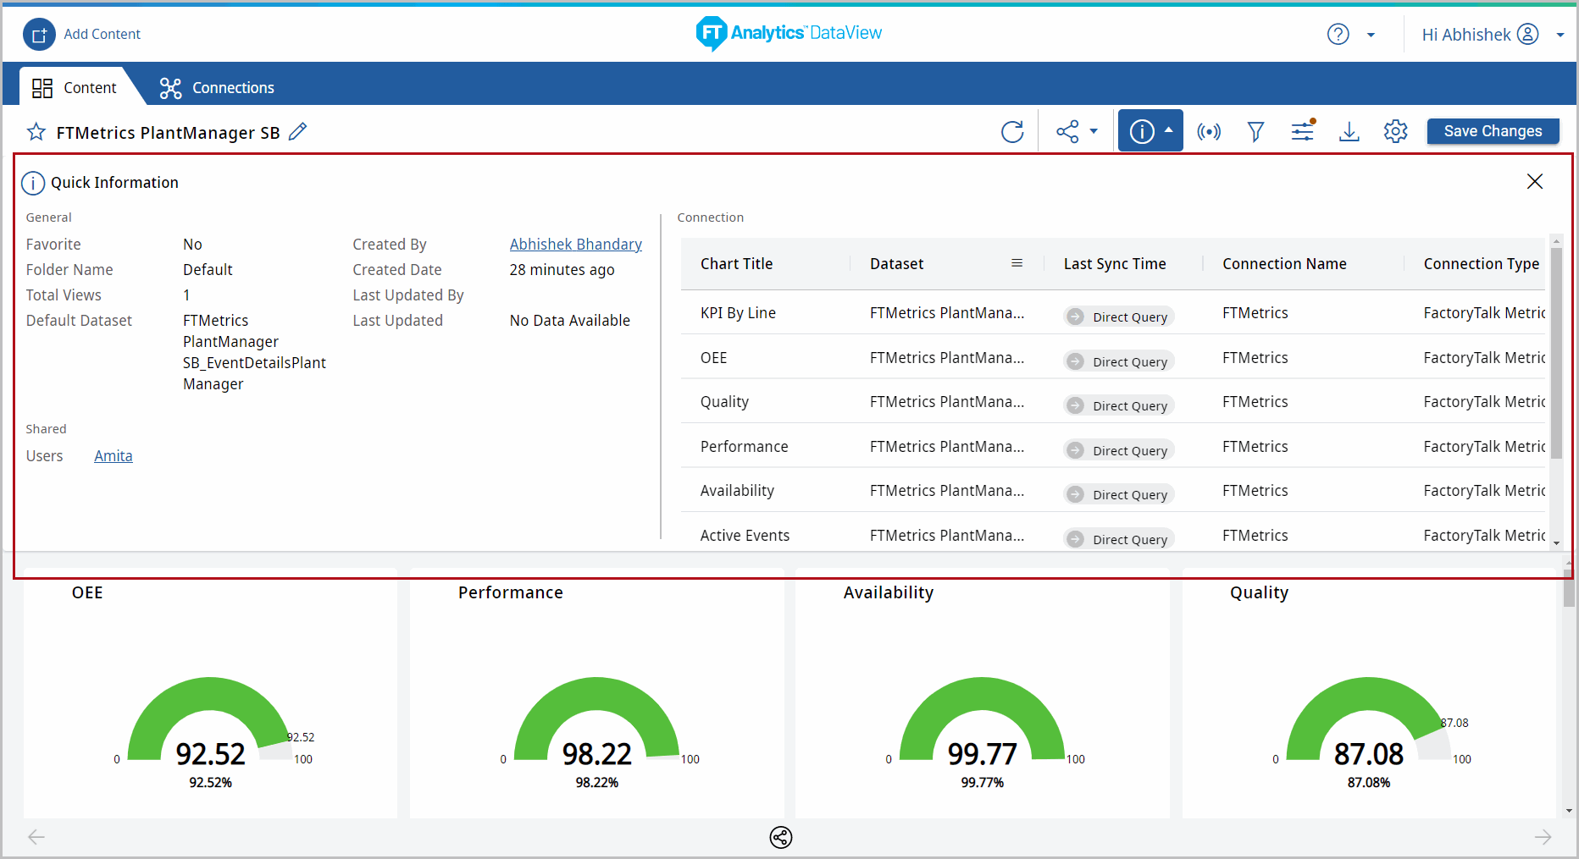Screen dimensions: 1579x859
Task: Open the slicer settings sliders icon
Action: [1303, 130]
